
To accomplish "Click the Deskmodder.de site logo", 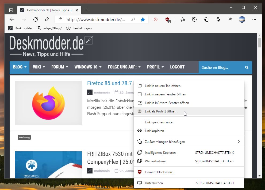I will (x=51, y=46).
